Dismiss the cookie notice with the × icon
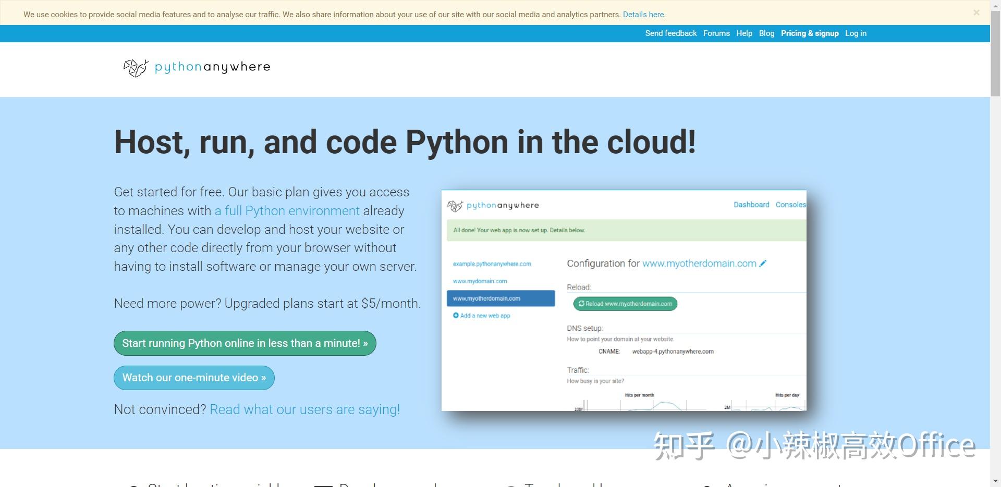Viewport: 1001px width, 487px height. click(x=976, y=13)
